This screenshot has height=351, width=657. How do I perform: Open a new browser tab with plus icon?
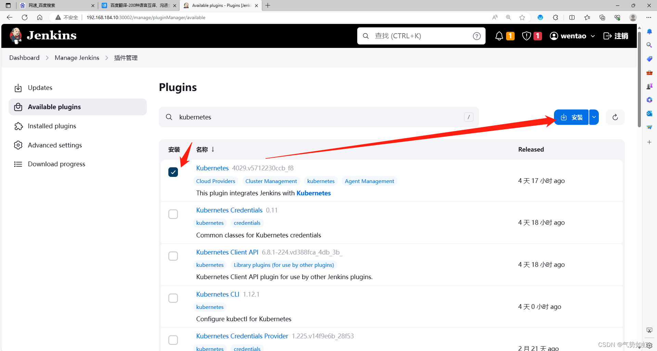point(268,5)
